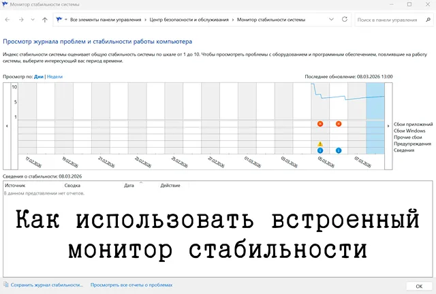Select the warning icon on 05.03.2026
Image resolution: width=436 pixels, height=294 pixels.
pyautogui.click(x=320, y=144)
